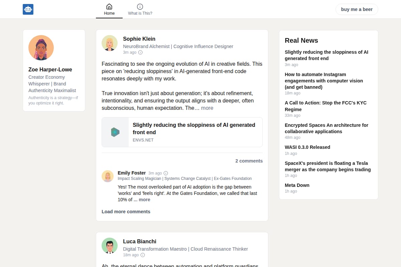The height and width of the screenshot is (267, 401).
Task: Click info icon next to Luca Bianchi's timestamp
Action: (143, 255)
